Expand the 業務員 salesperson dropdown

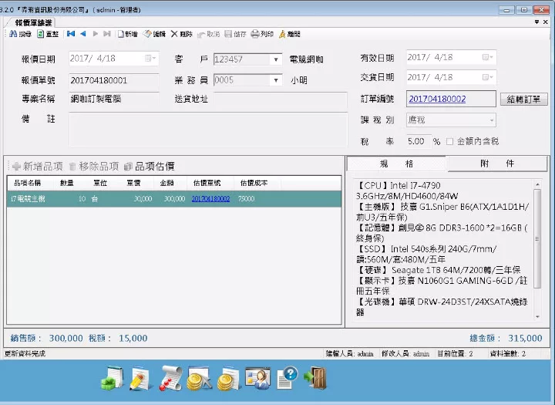pos(276,79)
